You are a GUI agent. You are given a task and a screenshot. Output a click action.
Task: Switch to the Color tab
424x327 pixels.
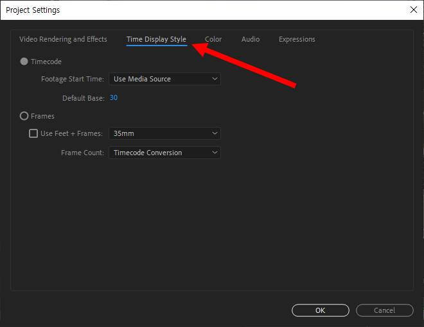point(213,39)
